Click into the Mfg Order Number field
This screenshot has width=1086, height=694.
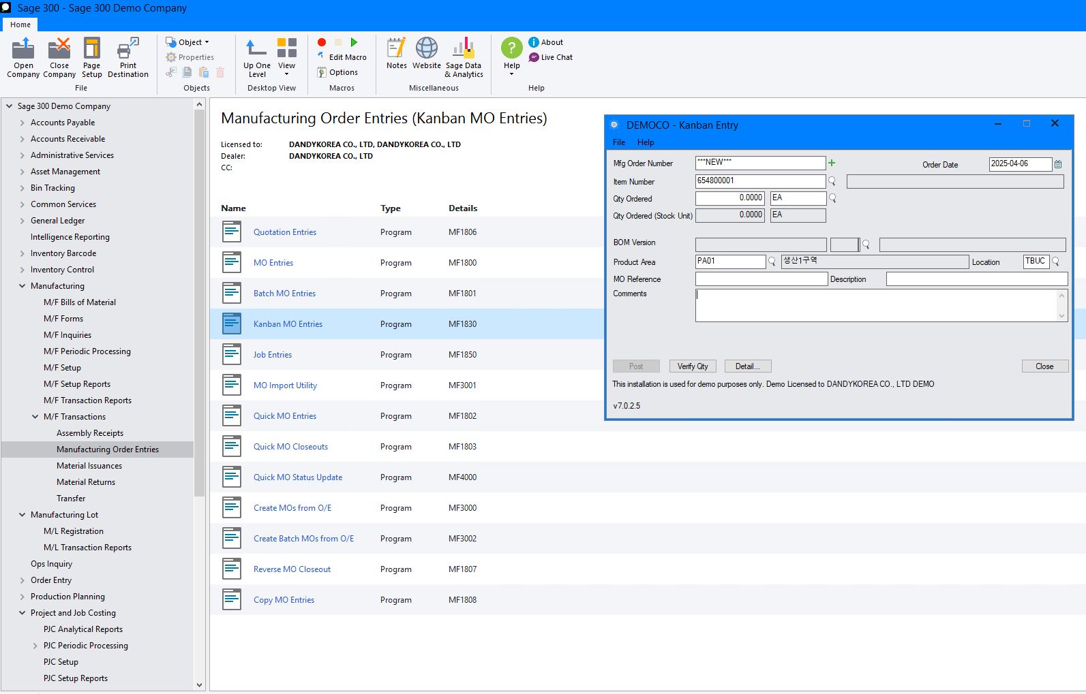pyautogui.click(x=760, y=163)
